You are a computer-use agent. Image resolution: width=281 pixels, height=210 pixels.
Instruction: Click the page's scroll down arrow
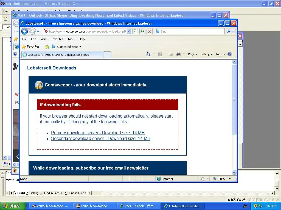coord(234,172)
